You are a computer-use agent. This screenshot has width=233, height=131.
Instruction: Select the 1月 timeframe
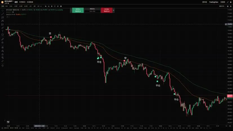tap(38, 6)
